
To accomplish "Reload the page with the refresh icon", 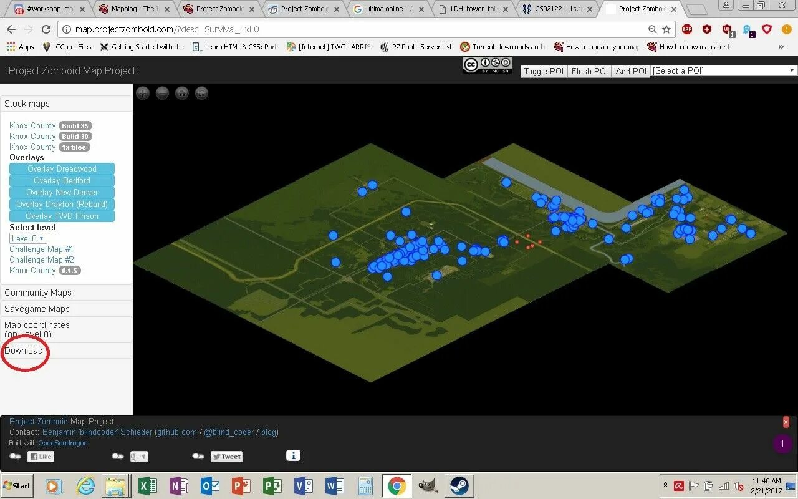I will click(46, 29).
